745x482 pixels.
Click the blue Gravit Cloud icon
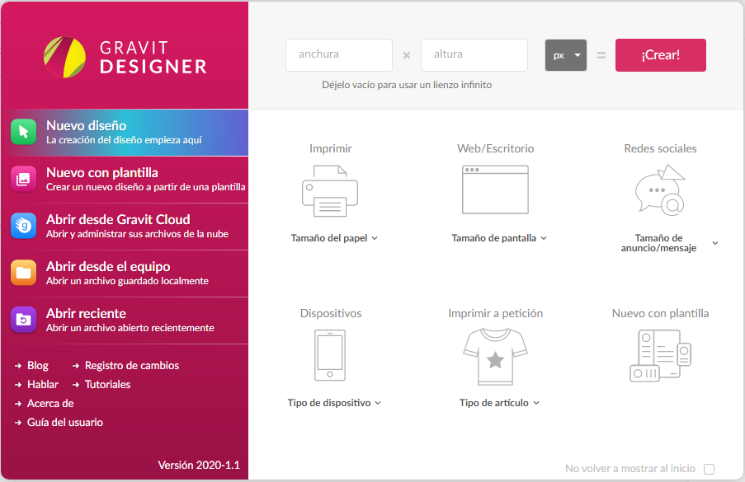tap(23, 226)
